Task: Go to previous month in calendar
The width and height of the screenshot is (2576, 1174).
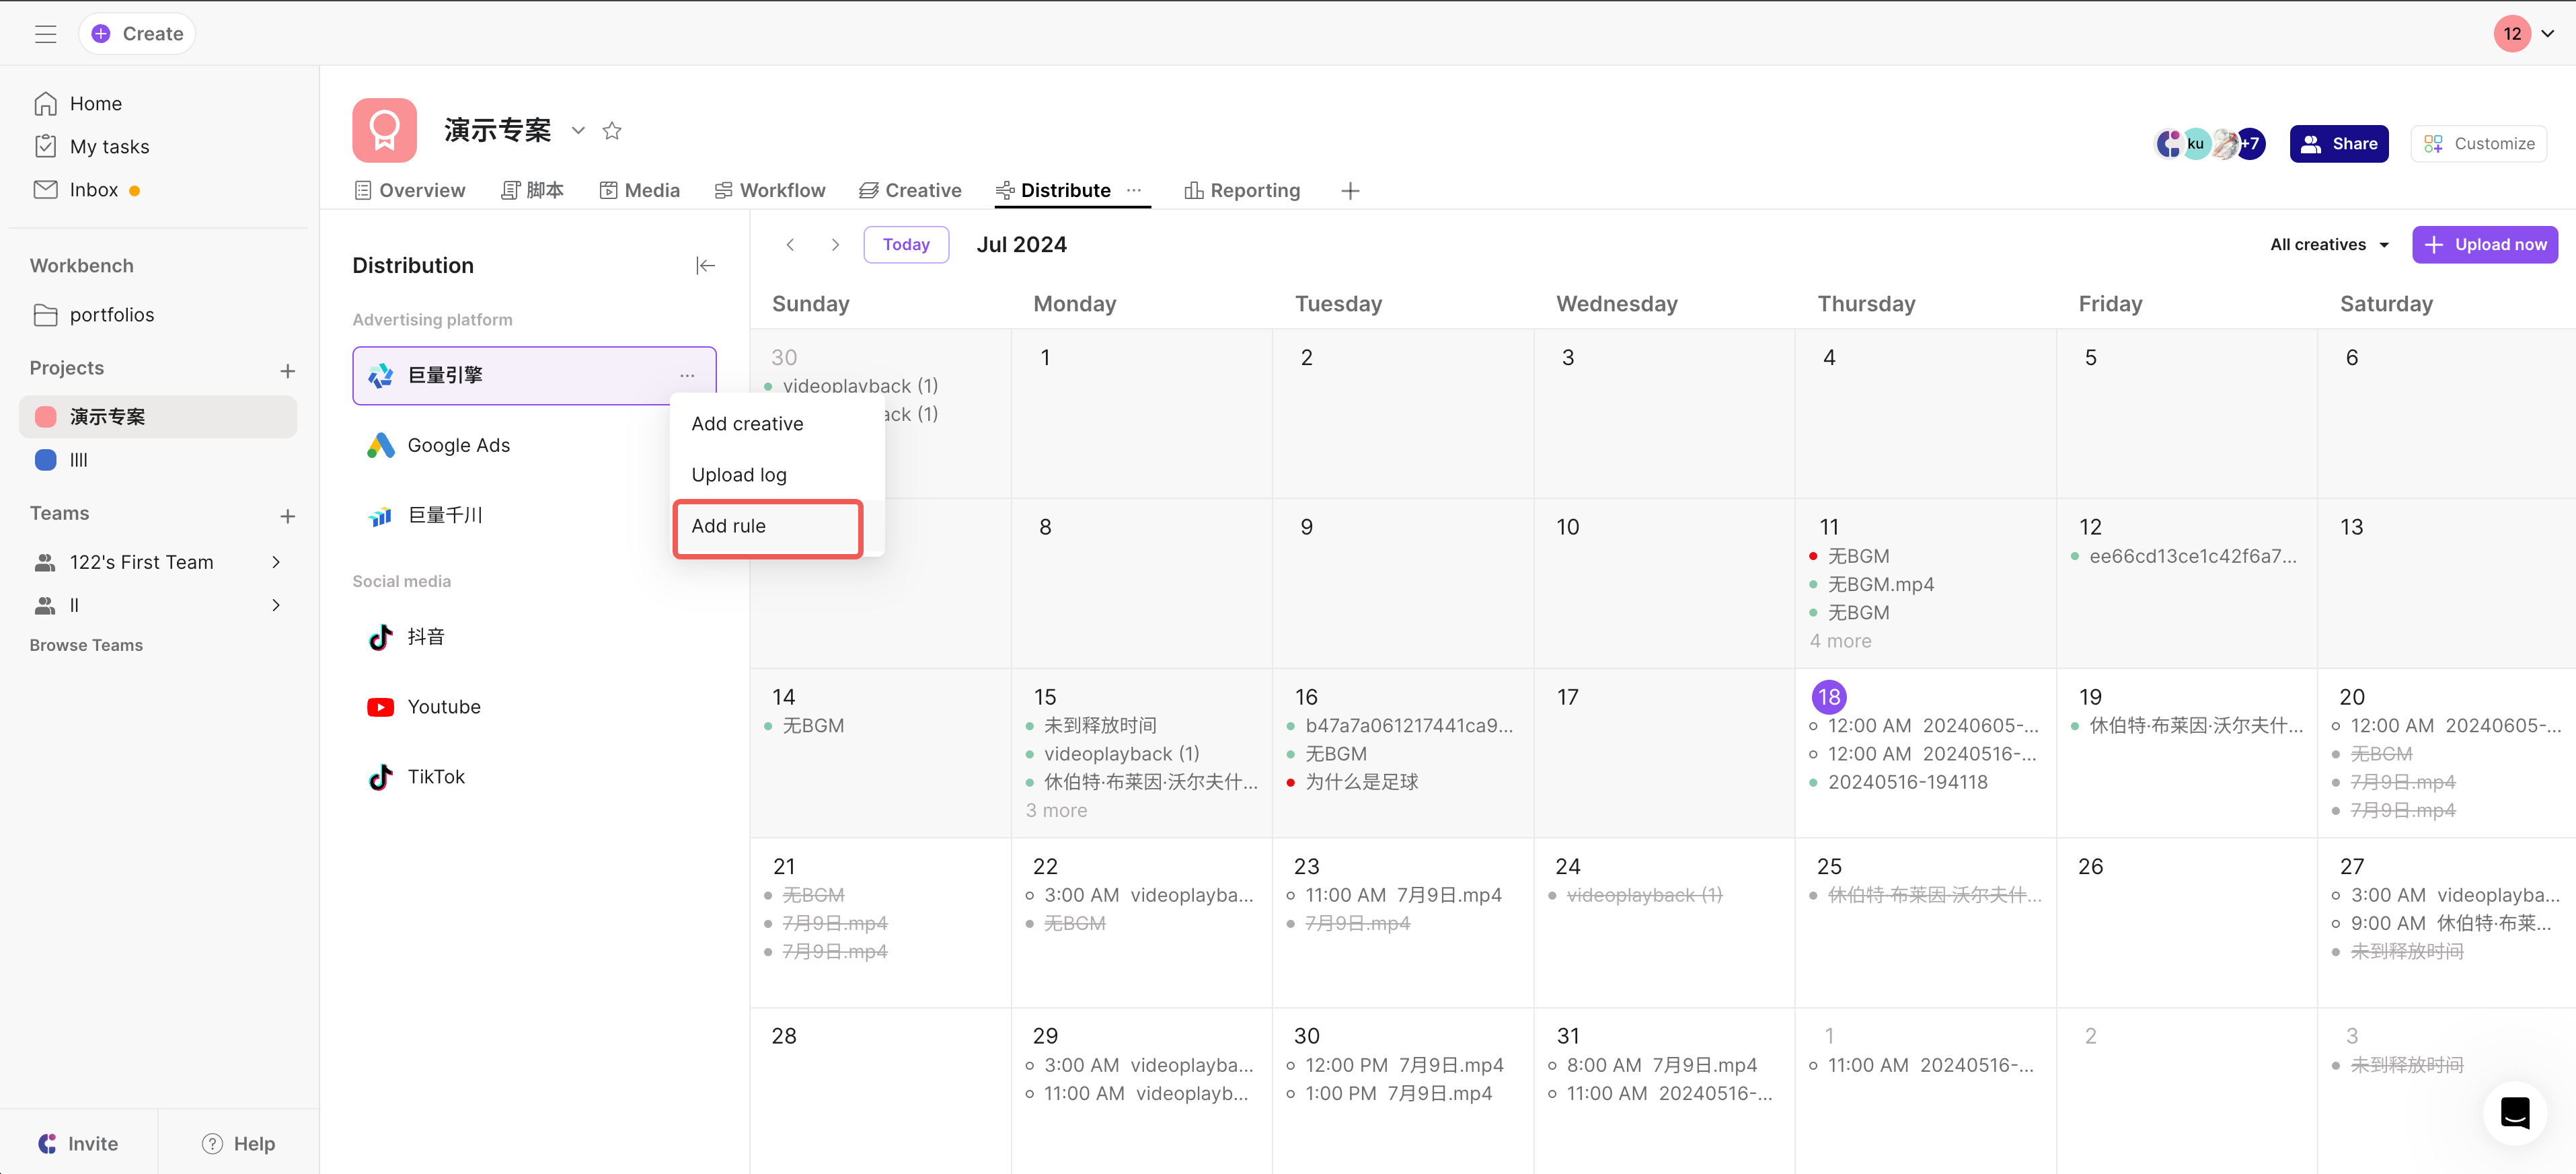Action: coord(790,245)
